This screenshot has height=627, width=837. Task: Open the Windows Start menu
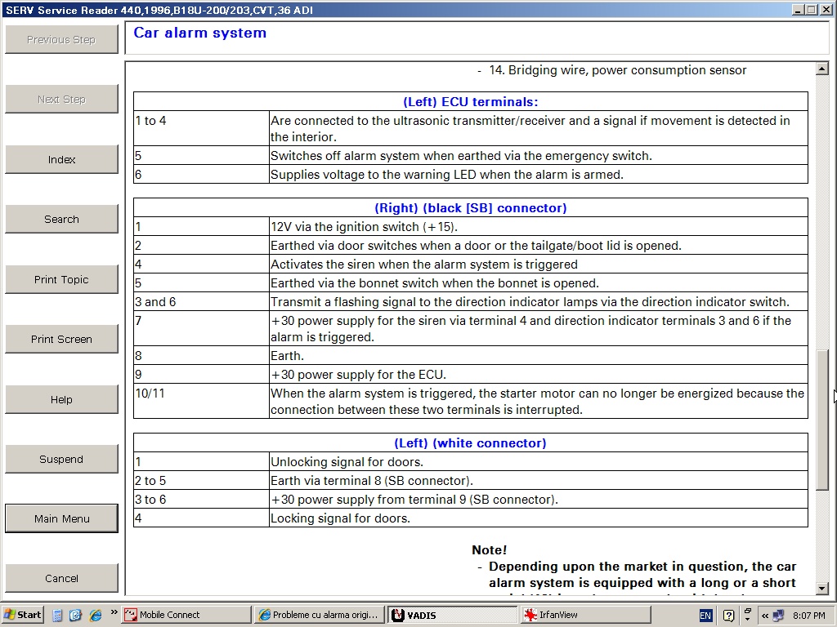[x=23, y=615]
